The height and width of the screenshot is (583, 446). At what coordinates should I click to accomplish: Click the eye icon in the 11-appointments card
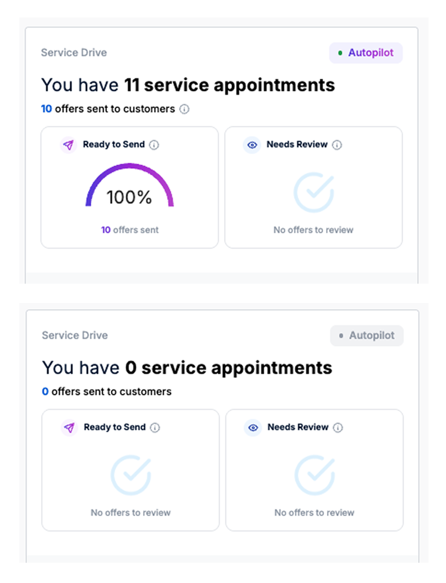pos(252,145)
